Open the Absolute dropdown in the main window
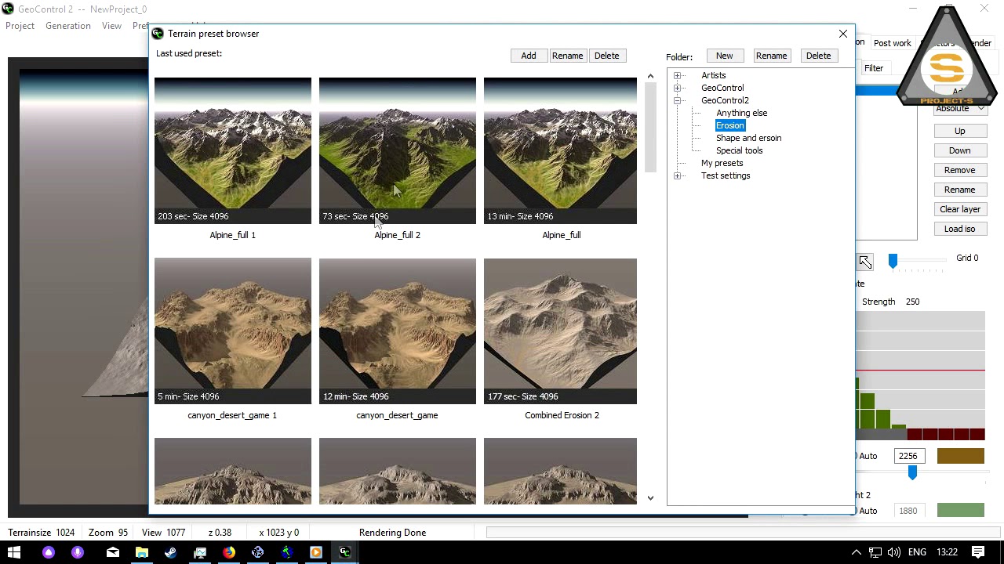1004x564 pixels. pos(960,108)
